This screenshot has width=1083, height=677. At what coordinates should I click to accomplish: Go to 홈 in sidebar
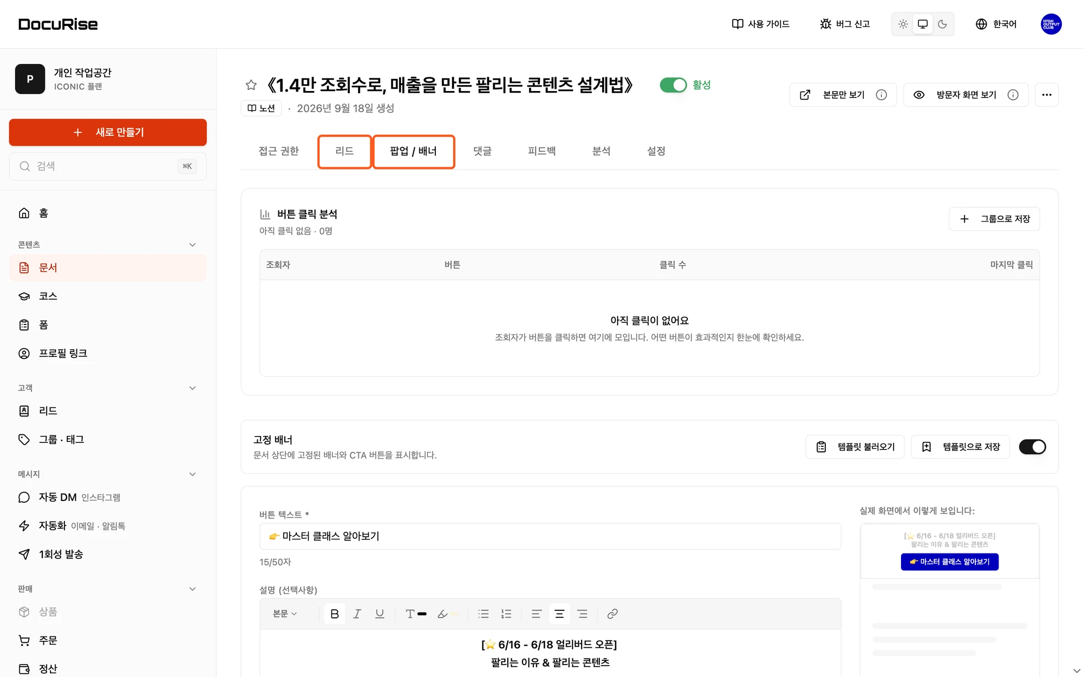[108, 213]
